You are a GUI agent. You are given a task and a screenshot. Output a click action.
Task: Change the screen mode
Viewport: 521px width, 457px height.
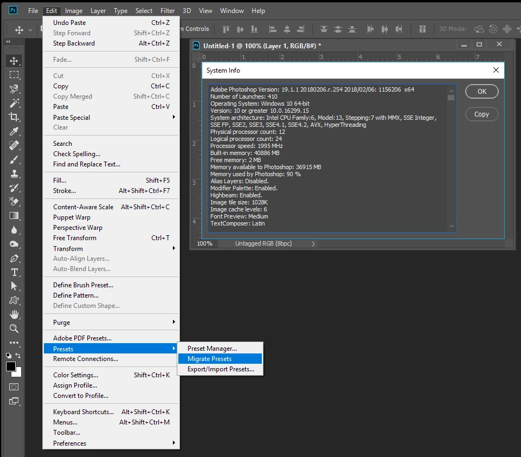tap(14, 401)
